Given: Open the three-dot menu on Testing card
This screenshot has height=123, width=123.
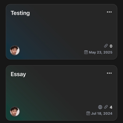Looking at the screenshot, I should click(109, 12).
